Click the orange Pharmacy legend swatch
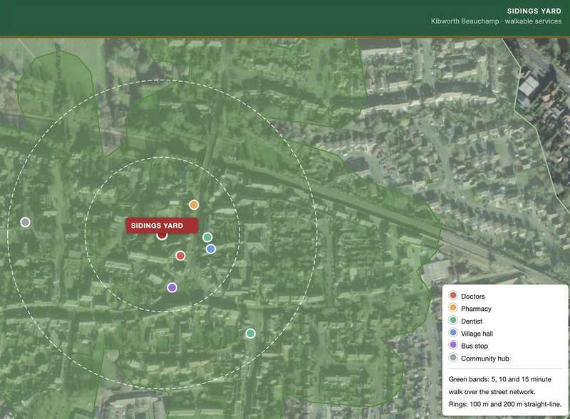 [x=453, y=308]
